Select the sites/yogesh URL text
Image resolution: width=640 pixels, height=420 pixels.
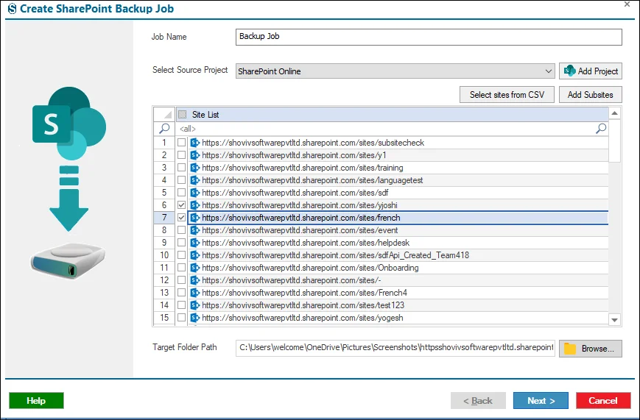[303, 318]
